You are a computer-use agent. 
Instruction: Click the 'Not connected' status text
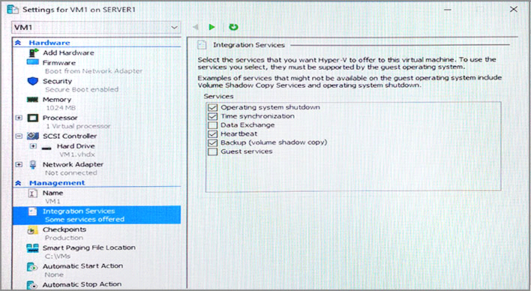[x=71, y=172]
